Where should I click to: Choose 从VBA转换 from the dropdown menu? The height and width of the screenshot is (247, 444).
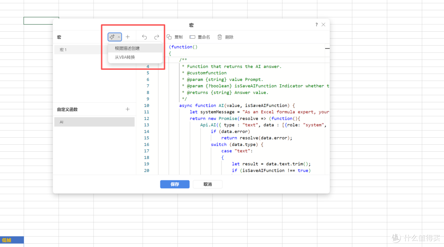135,57
